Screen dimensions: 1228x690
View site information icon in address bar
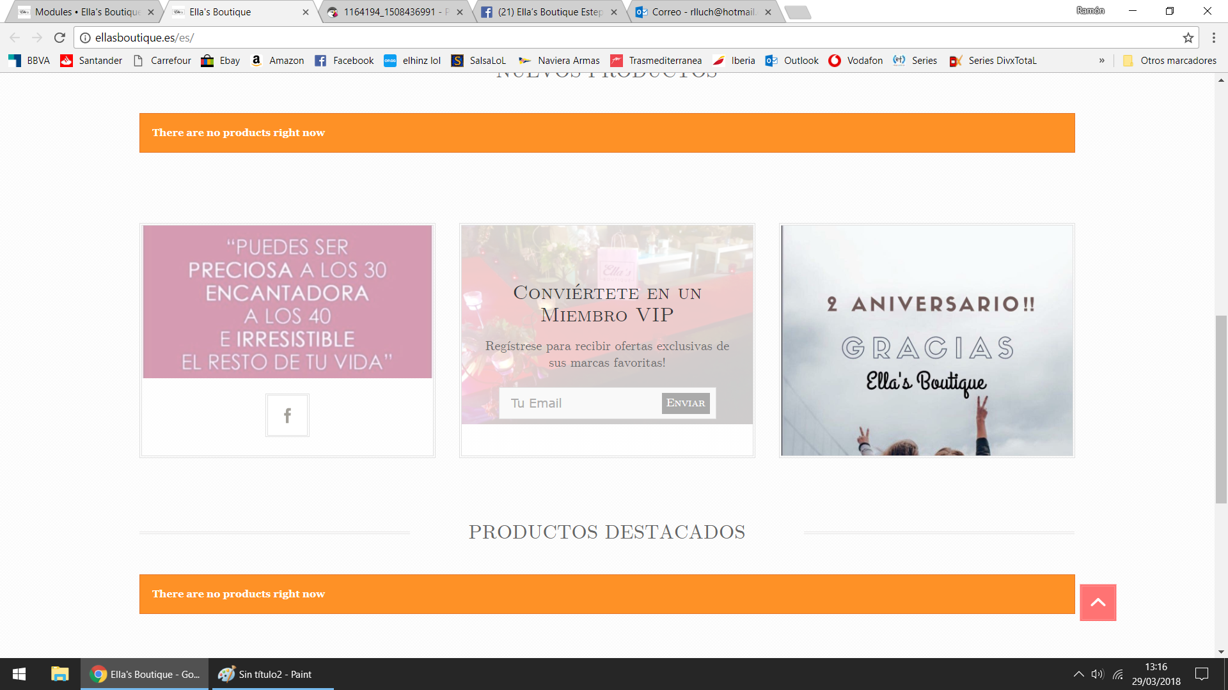pos(85,38)
